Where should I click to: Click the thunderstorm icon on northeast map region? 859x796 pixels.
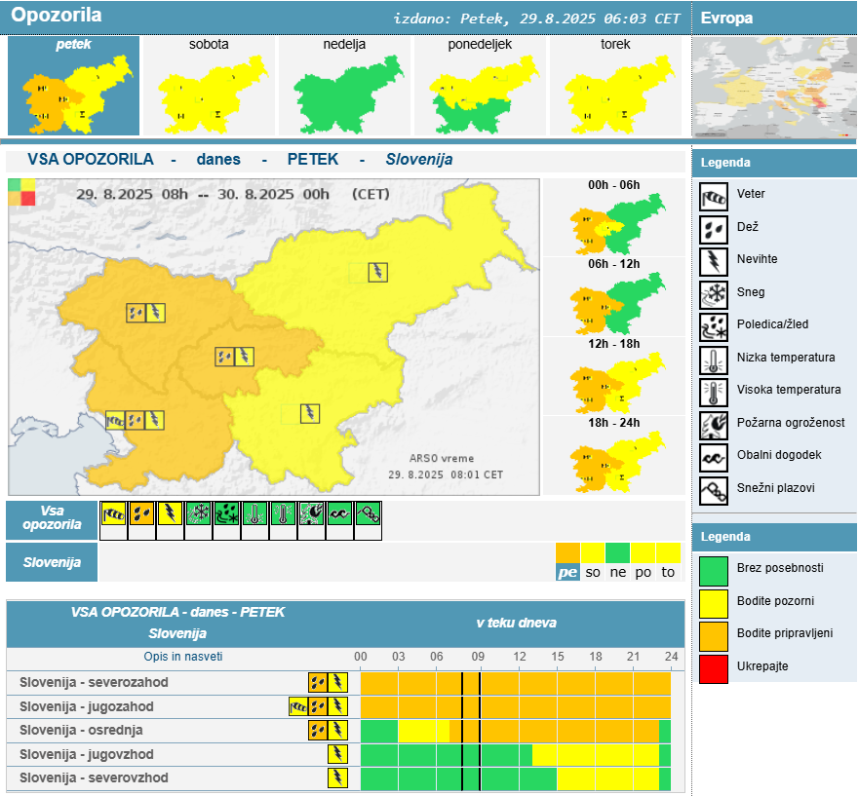[x=377, y=273]
